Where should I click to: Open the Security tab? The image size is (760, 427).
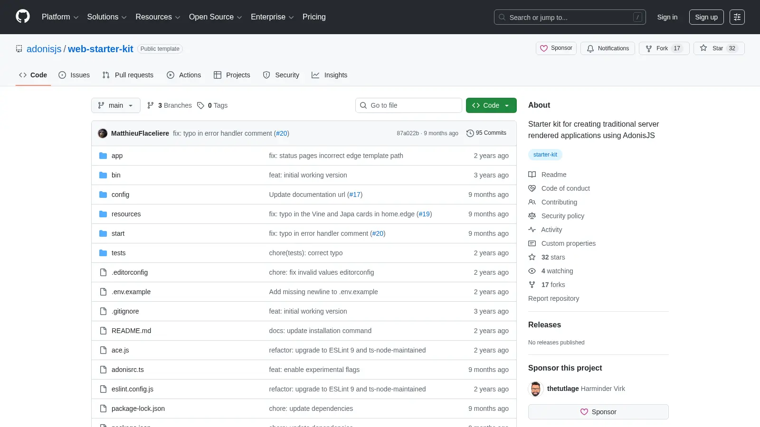coord(281,75)
